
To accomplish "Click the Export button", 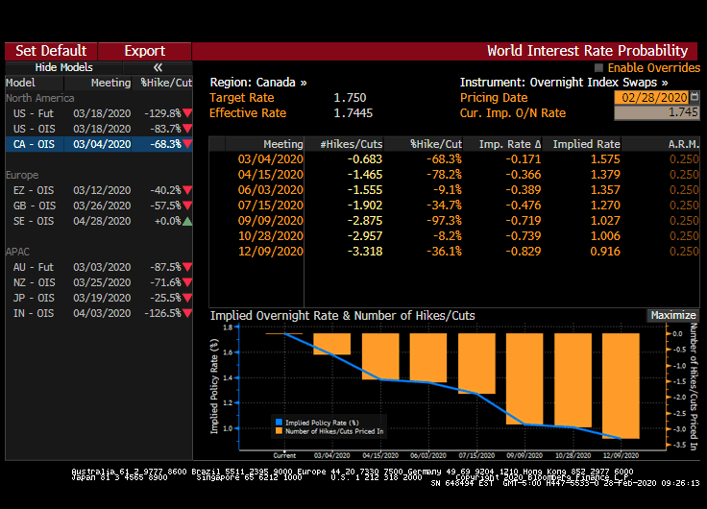I will click(x=145, y=51).
